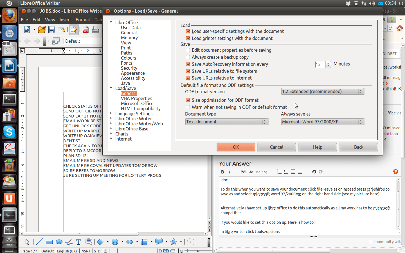
Task: Toggle Size optimisation for ODF format
Action: 188,100
